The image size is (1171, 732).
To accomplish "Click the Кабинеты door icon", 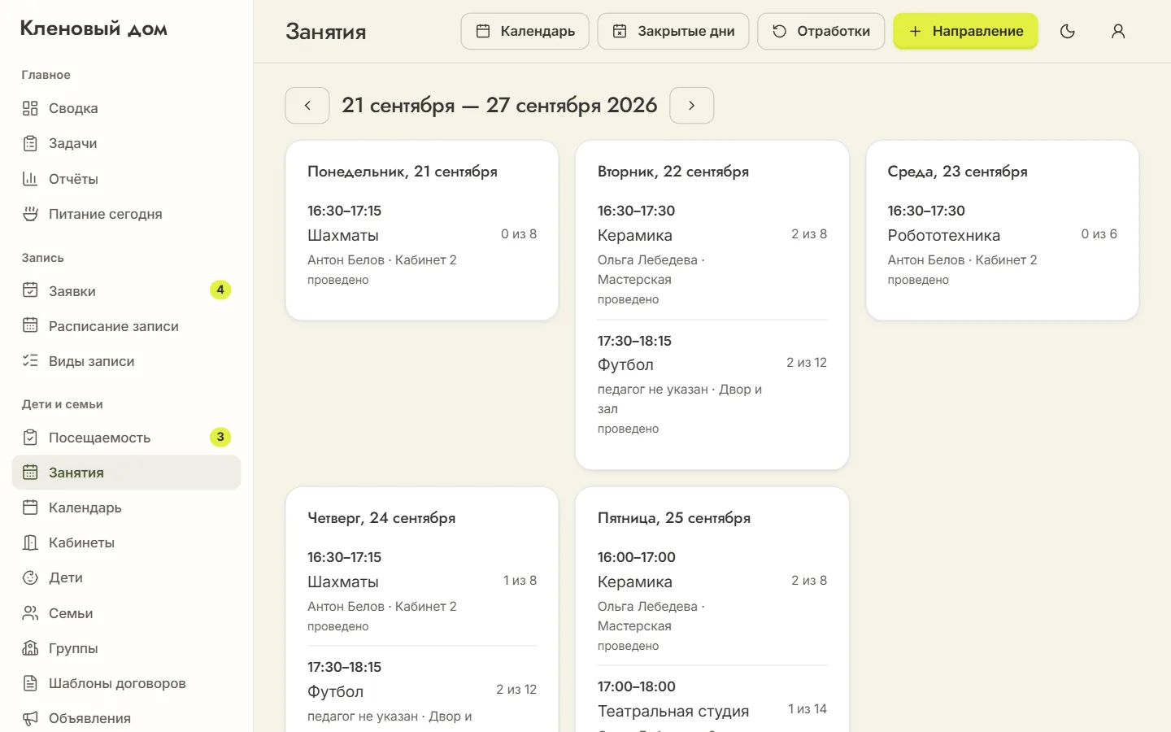I will (x=30, y=542).
